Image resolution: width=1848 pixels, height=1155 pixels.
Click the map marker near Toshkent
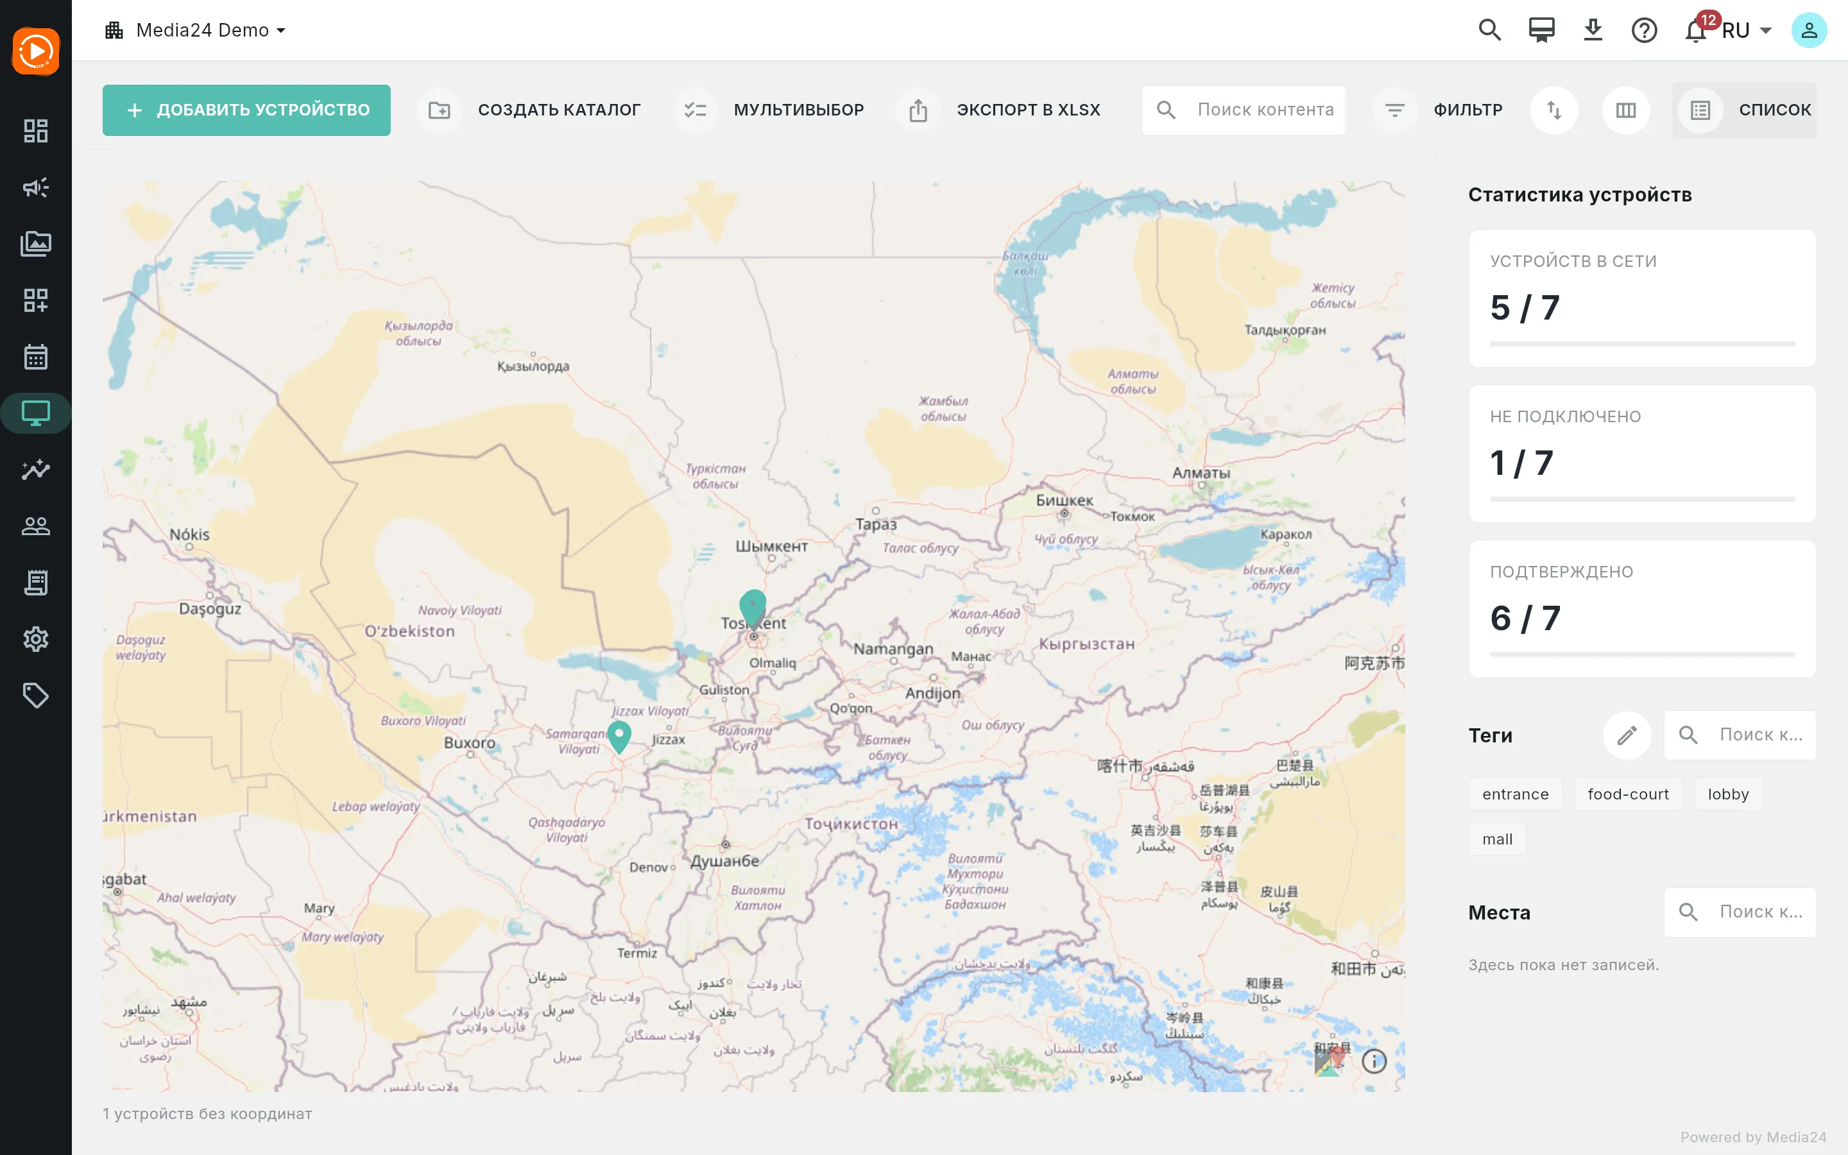click(x=753, y=609)
